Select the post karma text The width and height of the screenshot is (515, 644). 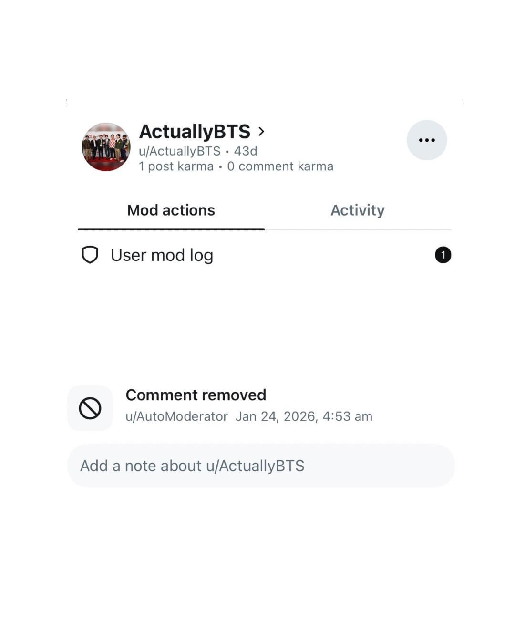177,166
